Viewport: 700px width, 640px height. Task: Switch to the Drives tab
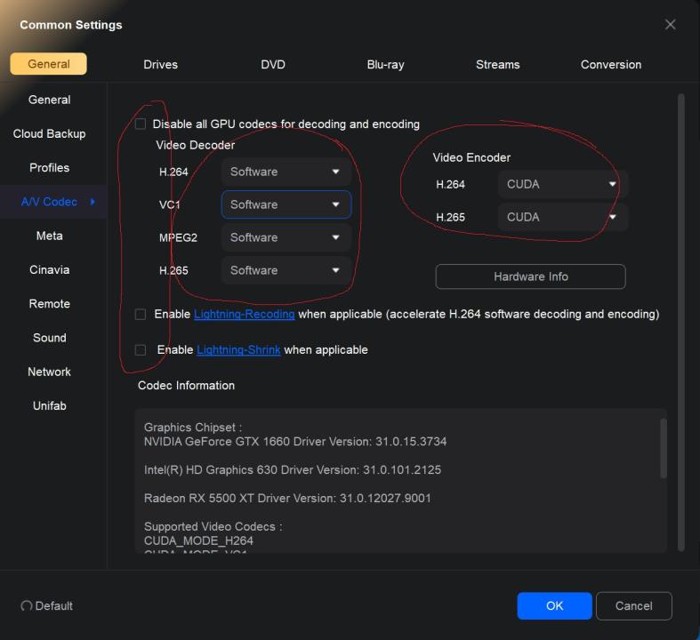pos(160,64)
